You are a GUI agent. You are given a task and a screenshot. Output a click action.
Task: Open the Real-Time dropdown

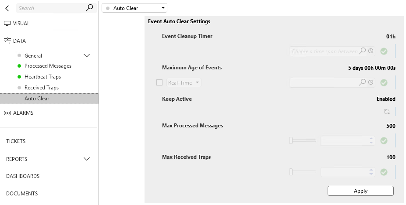[x=184, y=82]
